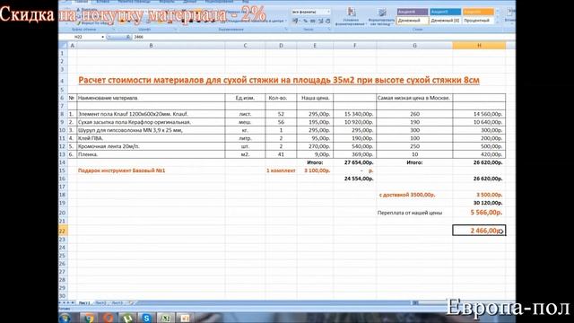Switch to Excel taskbar button

[165, 318]
